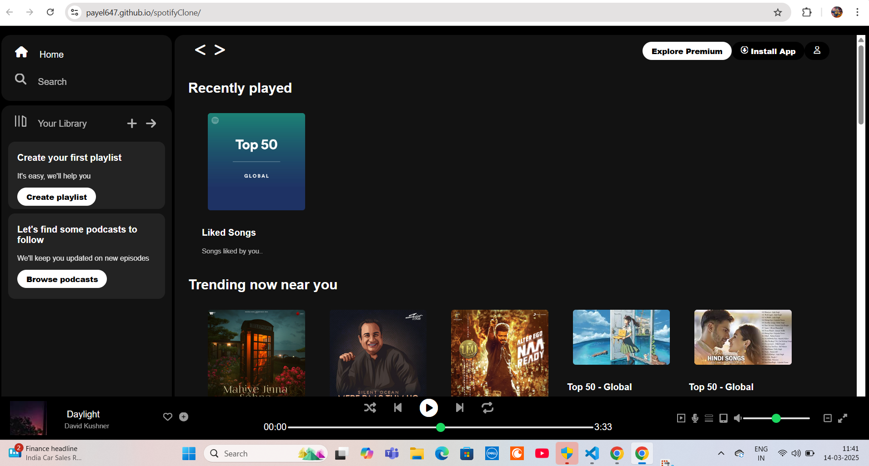Click the Home house icon
This screenshot has width=869, height=466.
(x=21, y=52)
